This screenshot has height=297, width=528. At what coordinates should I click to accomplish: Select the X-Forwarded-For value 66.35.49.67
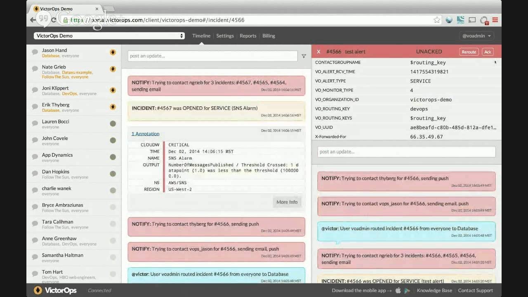(x=427, y=137)
